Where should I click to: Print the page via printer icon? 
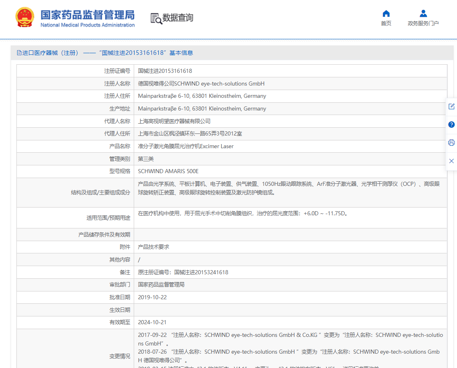[452, 142]
